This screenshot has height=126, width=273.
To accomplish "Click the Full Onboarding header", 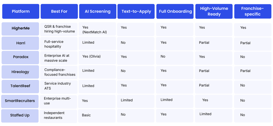I will [x=175, y=11].
